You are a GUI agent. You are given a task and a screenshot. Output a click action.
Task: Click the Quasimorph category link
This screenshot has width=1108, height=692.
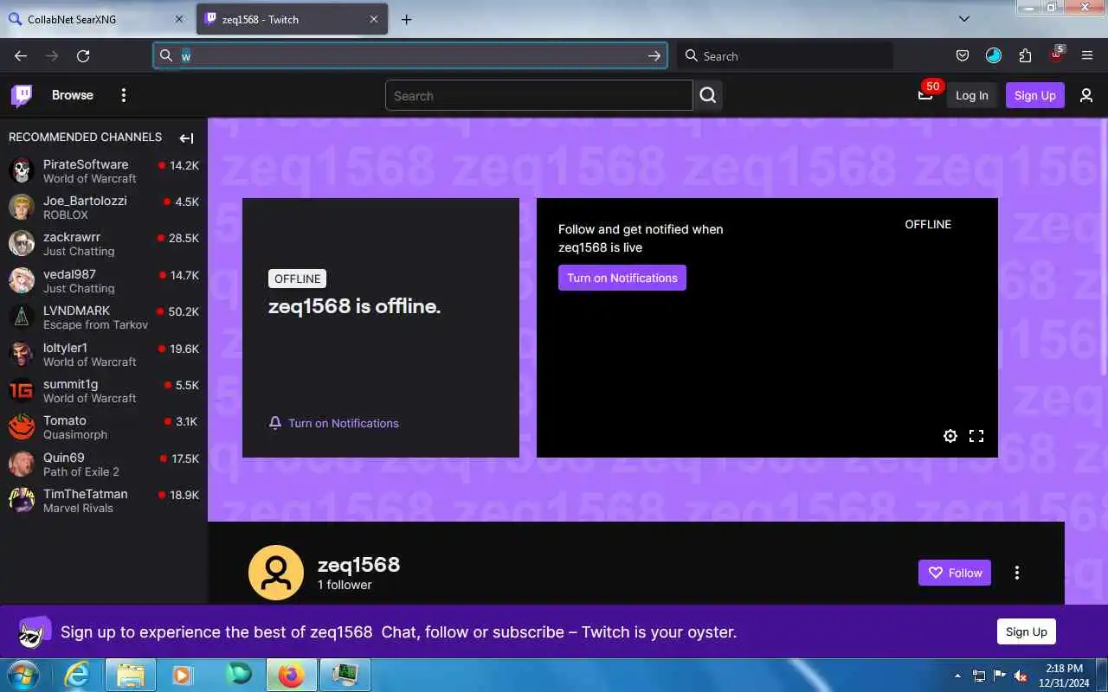(x=75, y=434)
